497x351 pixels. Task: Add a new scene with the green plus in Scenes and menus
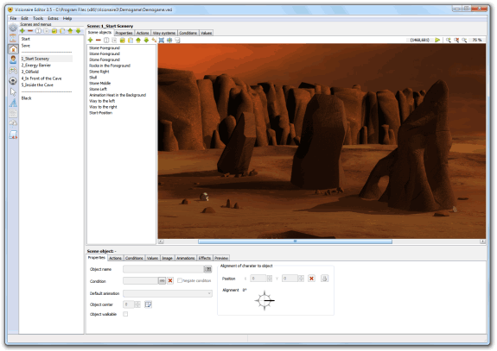click(x=22, y=31)
